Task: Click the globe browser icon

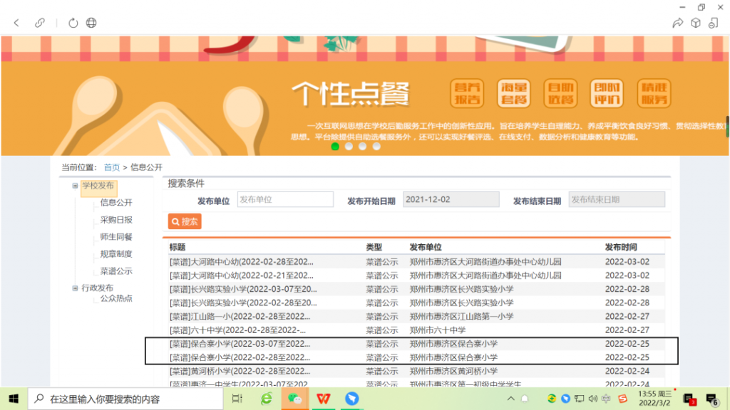Action: point(91,23)
